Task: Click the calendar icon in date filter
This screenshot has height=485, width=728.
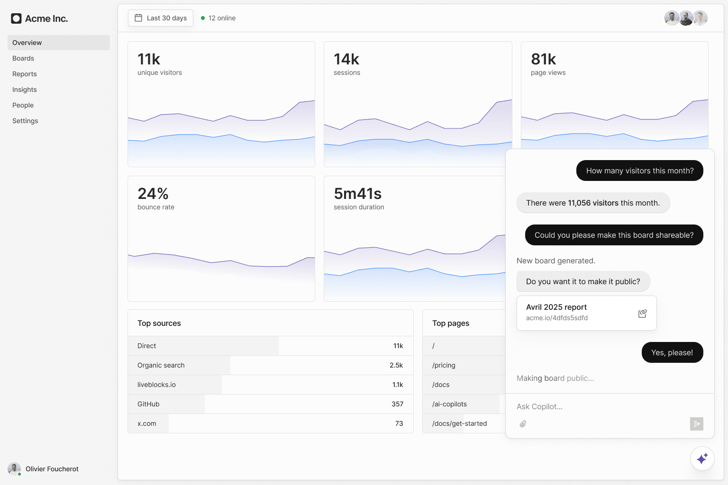Action: pos(138,18)
